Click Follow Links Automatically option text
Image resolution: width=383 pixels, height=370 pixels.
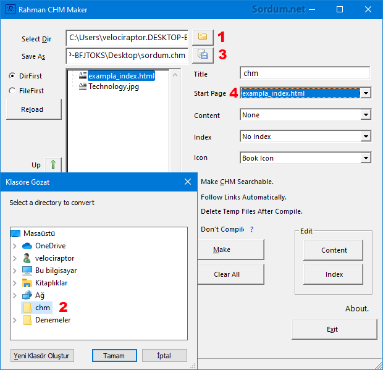[243, 197]
